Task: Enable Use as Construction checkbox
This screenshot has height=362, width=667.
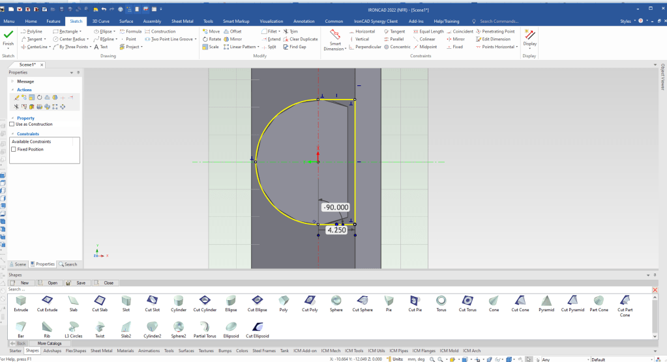Action: tap(12, 124)
